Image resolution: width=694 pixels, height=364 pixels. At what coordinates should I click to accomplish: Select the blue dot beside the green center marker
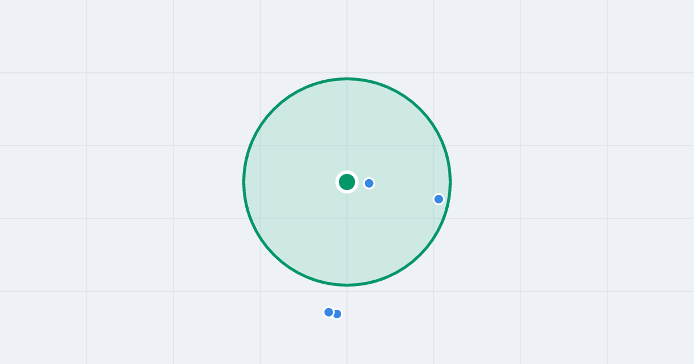click(x=369, y=183)
